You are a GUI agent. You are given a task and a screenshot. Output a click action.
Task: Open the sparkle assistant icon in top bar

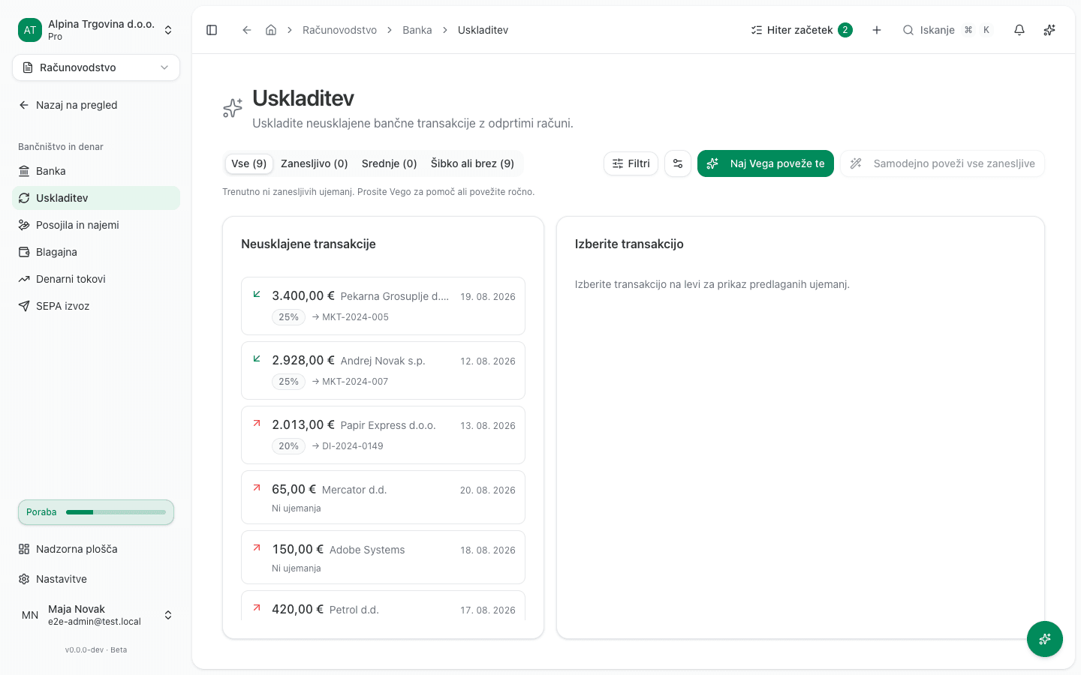[x=1049, y=30]
